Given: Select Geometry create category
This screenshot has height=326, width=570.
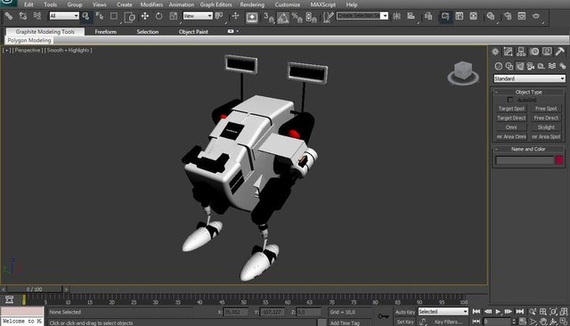Looking at the screenshot, I should point(499,66).
